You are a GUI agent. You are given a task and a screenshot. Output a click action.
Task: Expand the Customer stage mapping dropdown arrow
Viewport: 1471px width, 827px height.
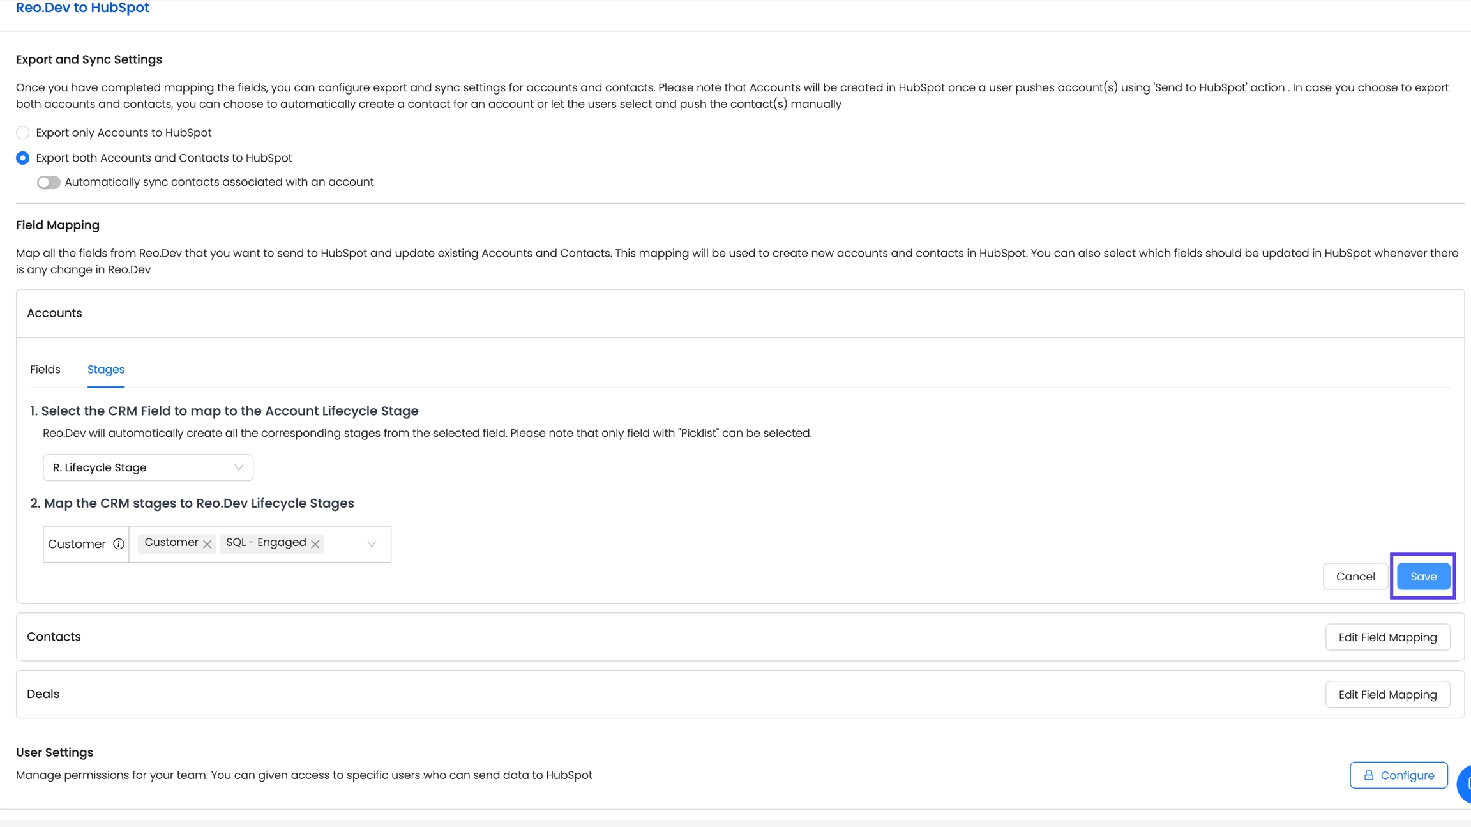tap(372, 544)
